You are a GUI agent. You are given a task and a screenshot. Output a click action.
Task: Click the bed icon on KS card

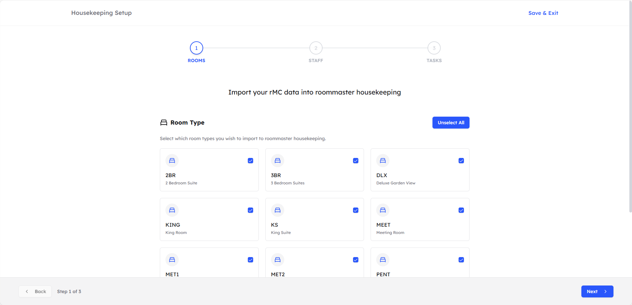tap(278, 210)
